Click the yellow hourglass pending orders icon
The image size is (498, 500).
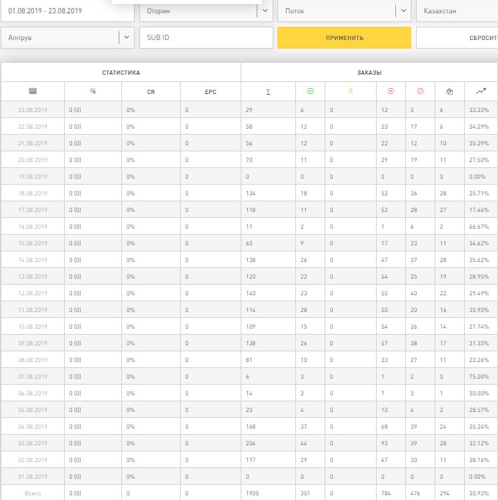[351, 91]
